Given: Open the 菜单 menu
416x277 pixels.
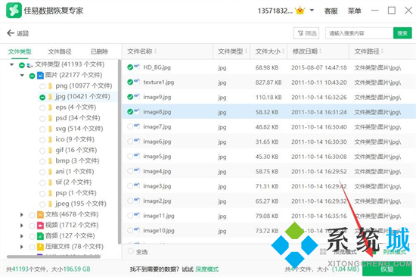Looking at the screenshot, I should coord(355,11).
